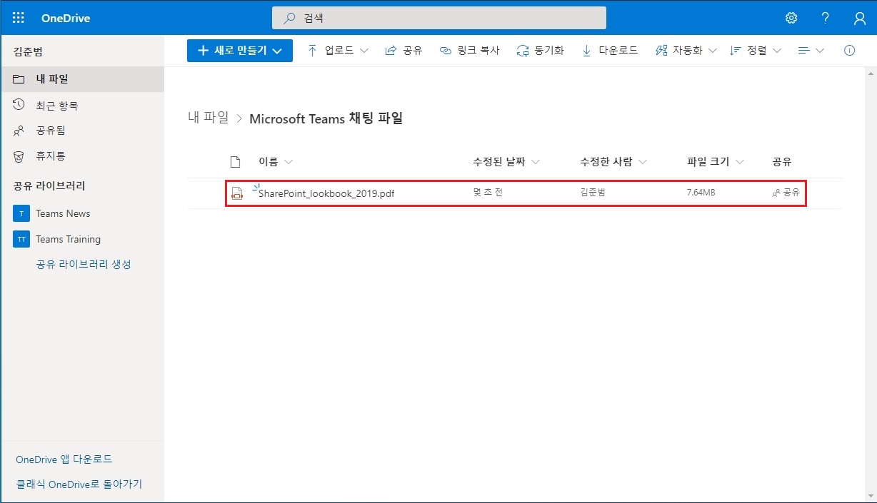Click the OneDrive brand title

pyautogui.click(x=66, y=18)
